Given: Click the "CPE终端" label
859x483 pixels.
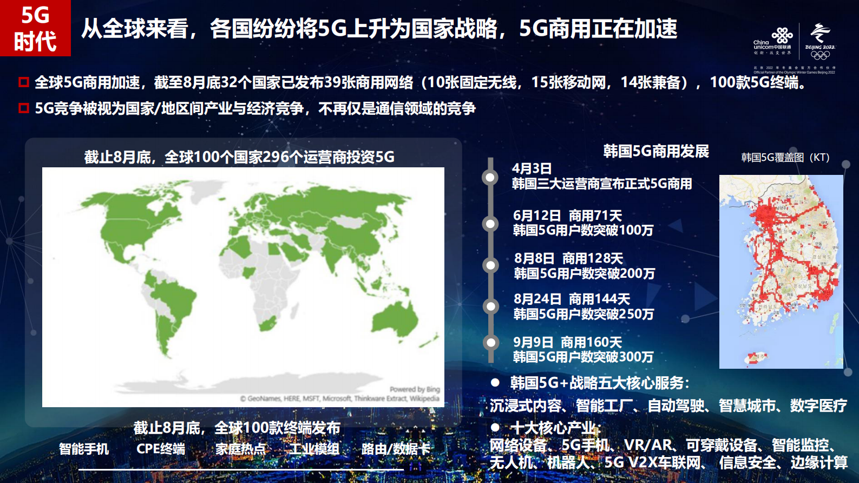Looking at the screenshot, I should (x=161, y=449).
